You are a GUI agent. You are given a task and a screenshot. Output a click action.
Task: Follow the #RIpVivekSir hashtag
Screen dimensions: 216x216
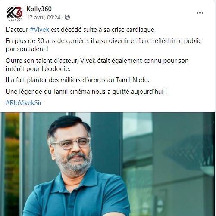pyautogui.click(x=24, y=103)
